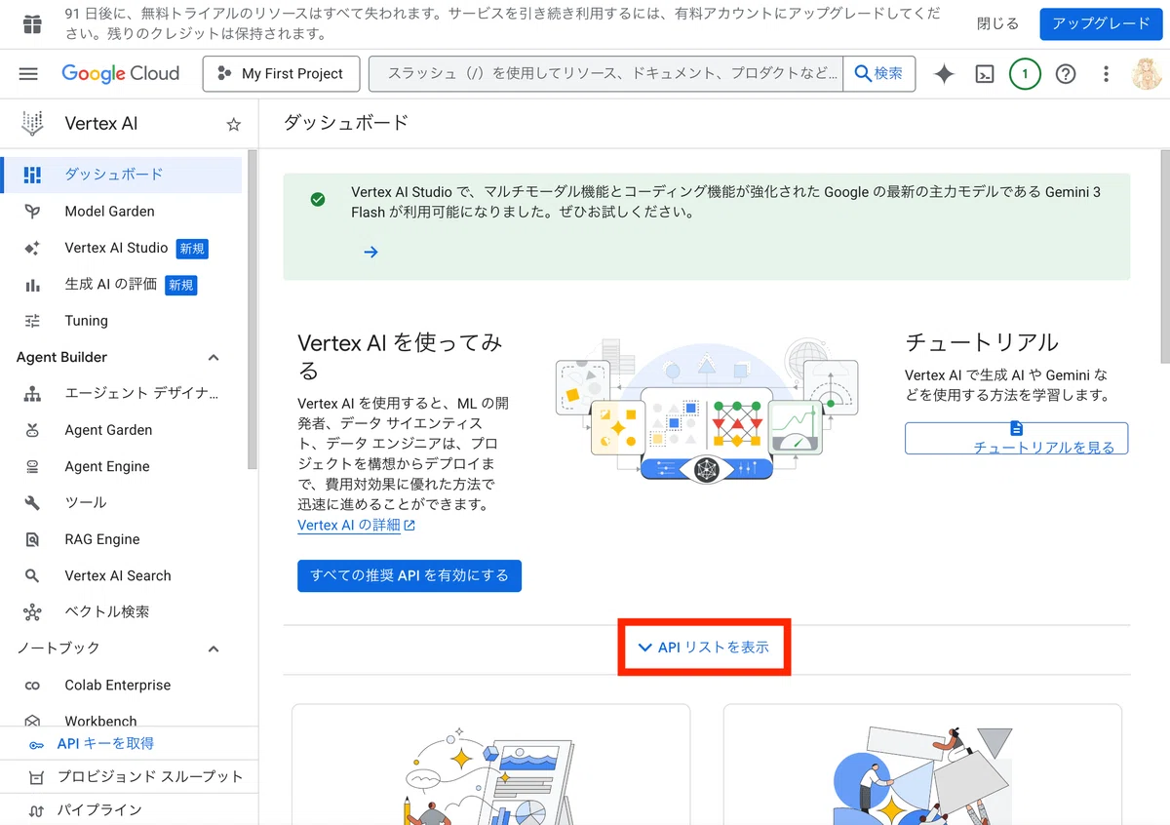
Task: Click the user account avatar
Action: 1147,74
